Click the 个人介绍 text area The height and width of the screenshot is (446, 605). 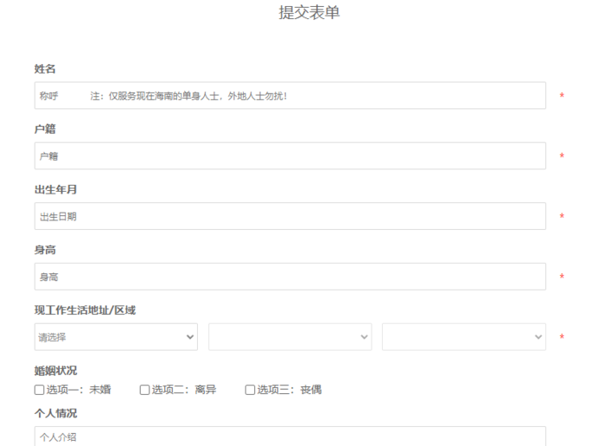click(x=290, y=436)
